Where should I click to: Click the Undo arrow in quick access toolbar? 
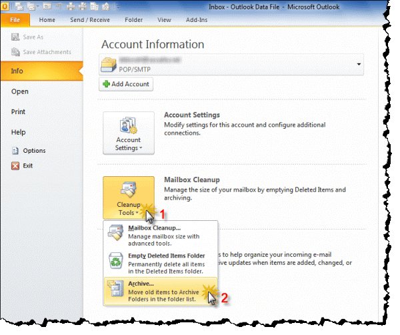pos(59,7)
